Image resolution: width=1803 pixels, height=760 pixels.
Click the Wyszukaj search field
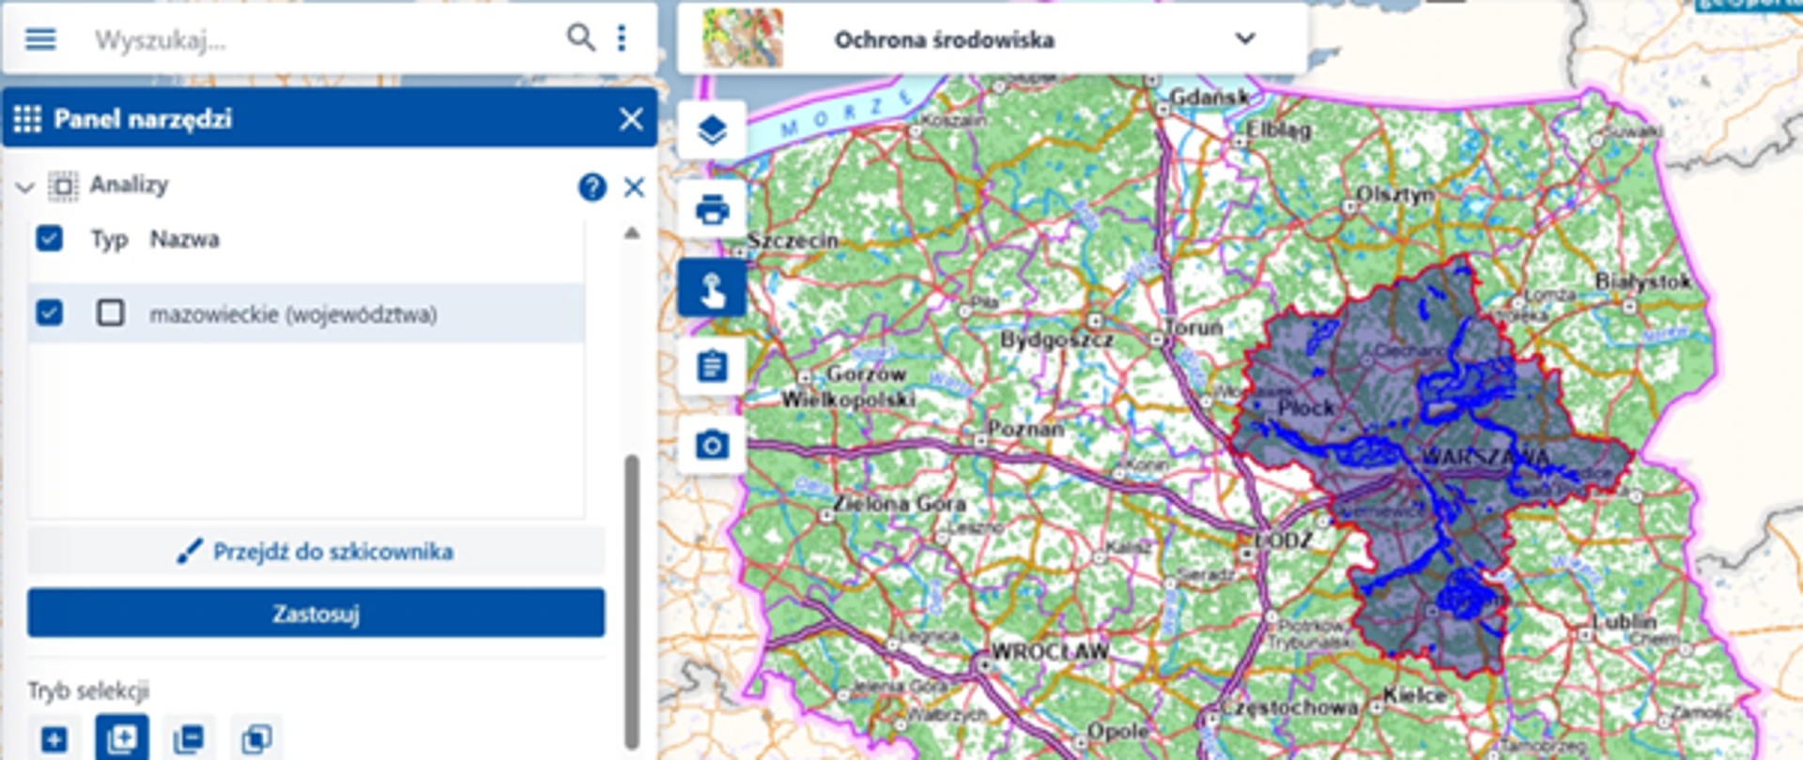pos(319,40)
